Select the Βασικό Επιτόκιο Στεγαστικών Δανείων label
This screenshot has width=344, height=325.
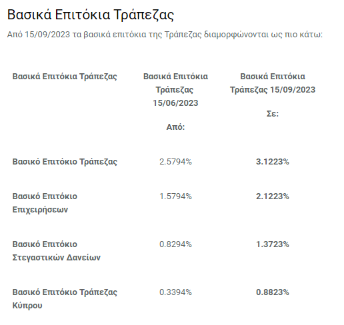tap(57, 251)
